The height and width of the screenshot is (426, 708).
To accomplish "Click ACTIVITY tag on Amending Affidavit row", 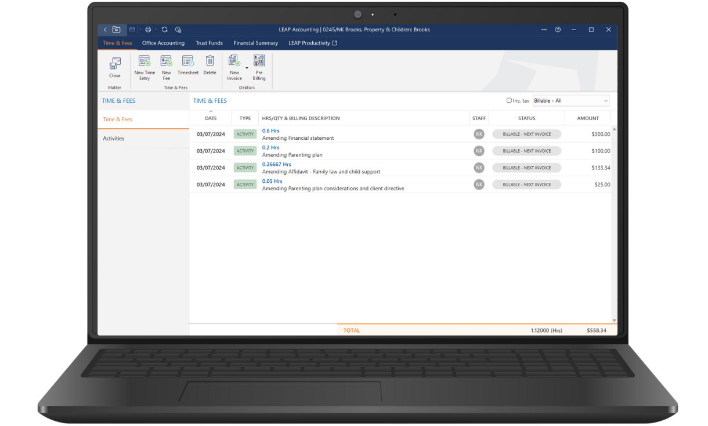I will point(245,168).
